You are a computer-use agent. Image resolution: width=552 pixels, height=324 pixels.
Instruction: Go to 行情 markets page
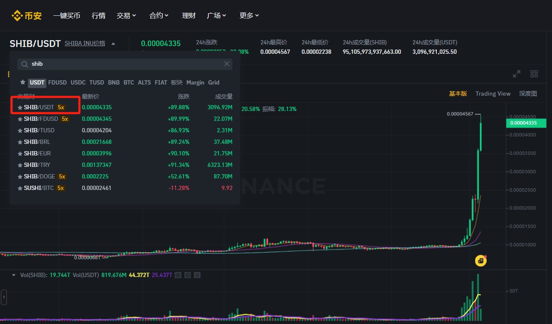click(x=99, y=15)
